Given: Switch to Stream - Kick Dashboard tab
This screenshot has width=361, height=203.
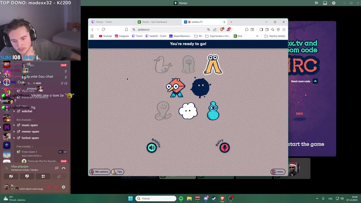Looking at the screenshot, I should click(158, 22).
